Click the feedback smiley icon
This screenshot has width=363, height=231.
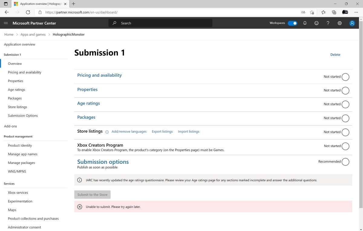pyautogui.click(x=316, y=23)
